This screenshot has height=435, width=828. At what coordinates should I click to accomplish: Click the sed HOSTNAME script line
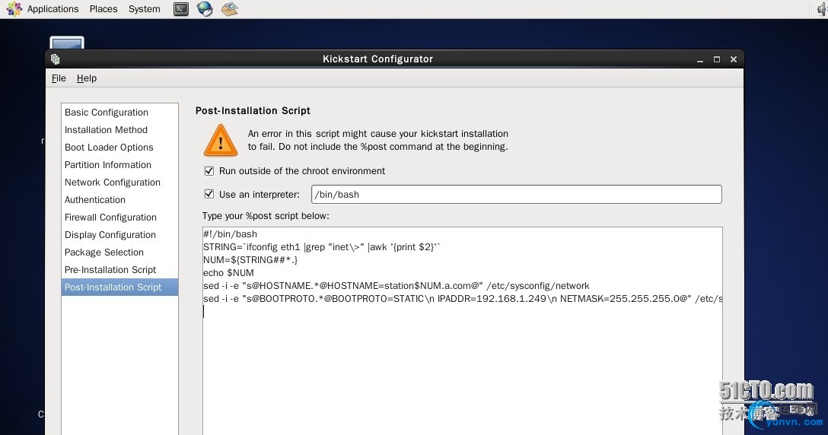396,286
